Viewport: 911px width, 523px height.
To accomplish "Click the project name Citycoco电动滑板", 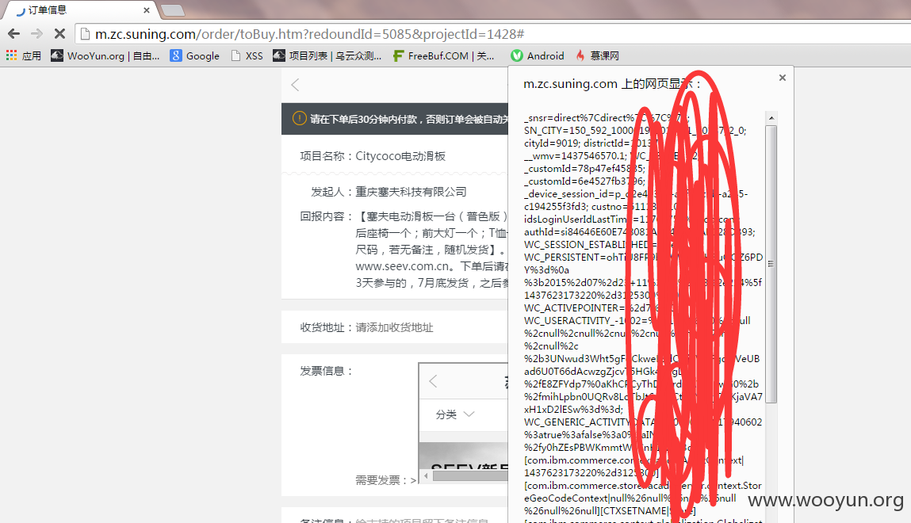I will (x=400, y=156).
